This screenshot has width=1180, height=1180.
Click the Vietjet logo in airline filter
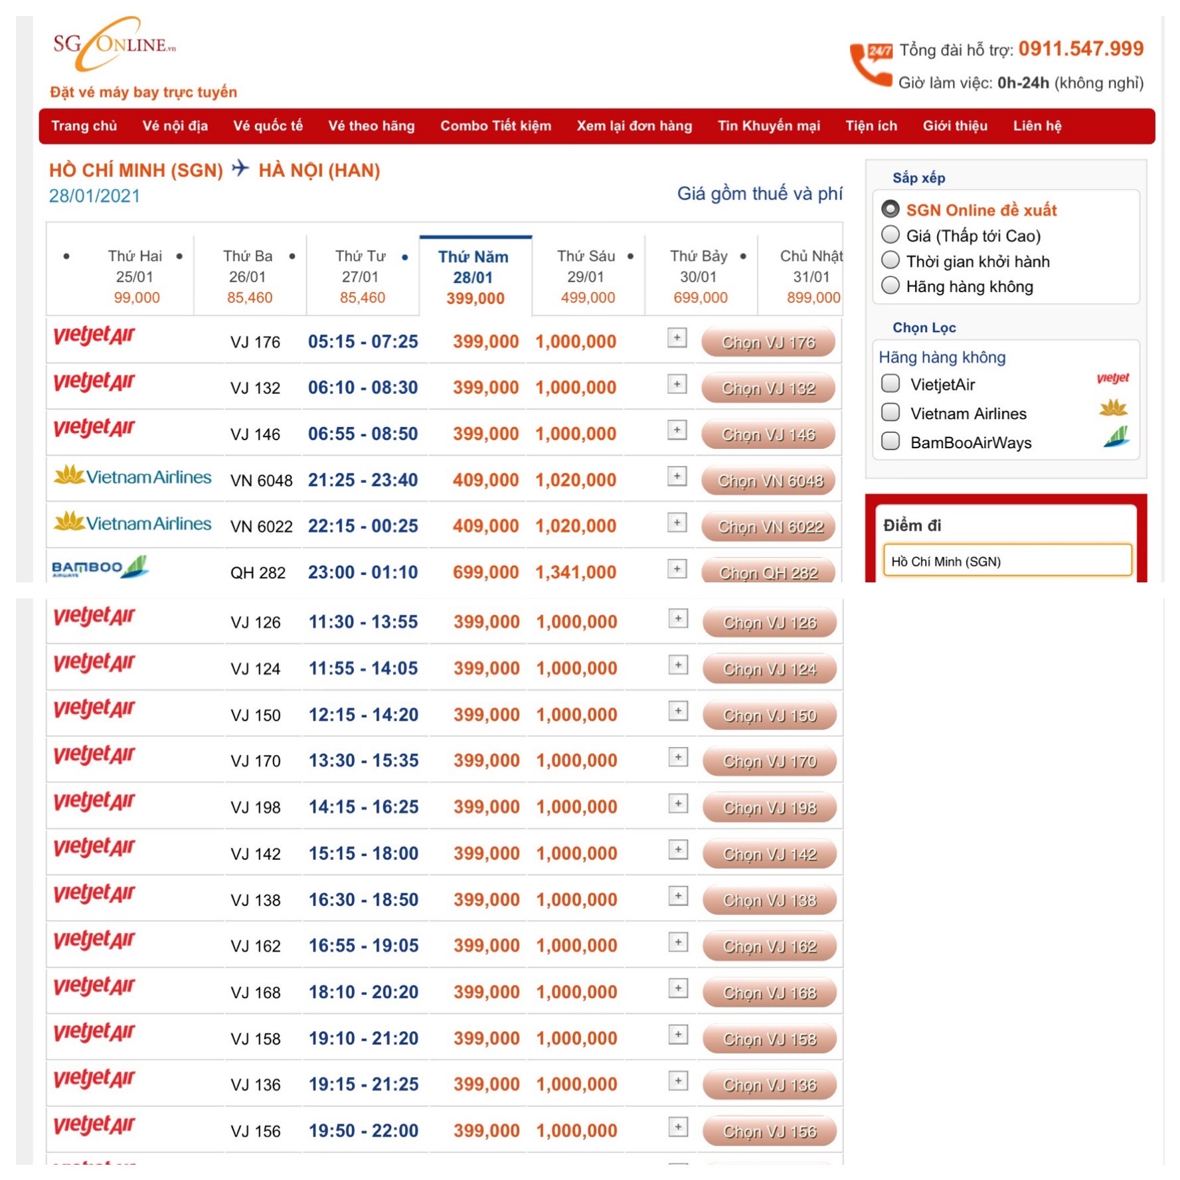point(1113,379)
